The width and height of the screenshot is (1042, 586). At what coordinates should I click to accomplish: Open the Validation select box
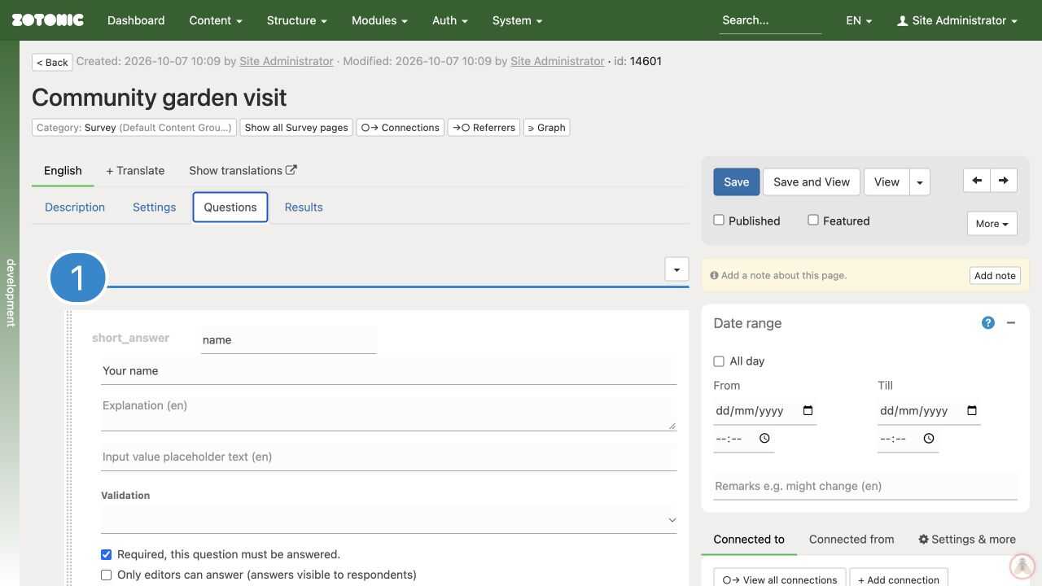(389, 519)
